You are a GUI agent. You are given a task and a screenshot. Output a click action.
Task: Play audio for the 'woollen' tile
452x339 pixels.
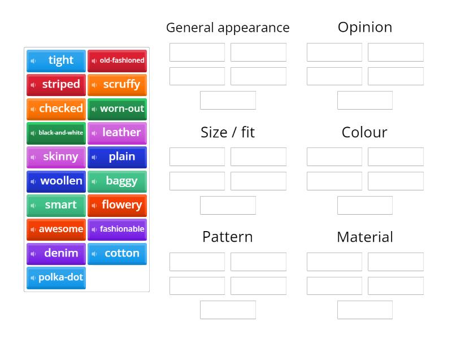pos(33,181)
